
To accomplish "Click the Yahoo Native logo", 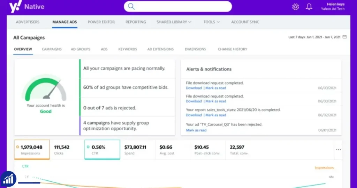I will pyautogui.click(x=26, y=6).
